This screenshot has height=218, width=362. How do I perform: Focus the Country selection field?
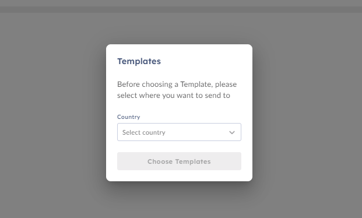(179, 132)
